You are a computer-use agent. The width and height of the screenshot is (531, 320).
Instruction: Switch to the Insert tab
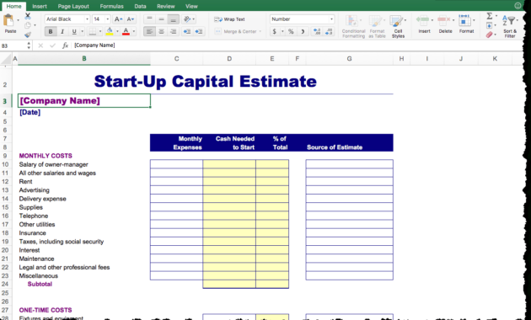pos(40,6)
